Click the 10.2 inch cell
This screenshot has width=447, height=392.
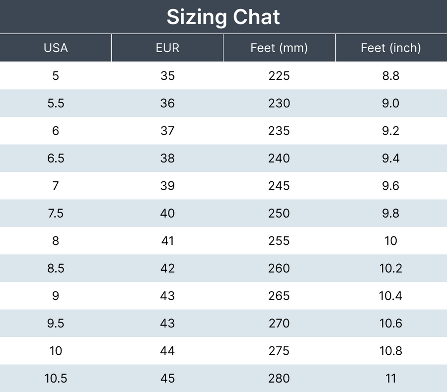[x=391, y=268]
